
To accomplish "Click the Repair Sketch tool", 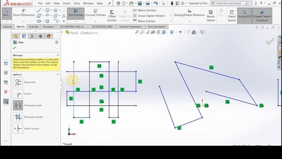I will [x=211, y=16].
